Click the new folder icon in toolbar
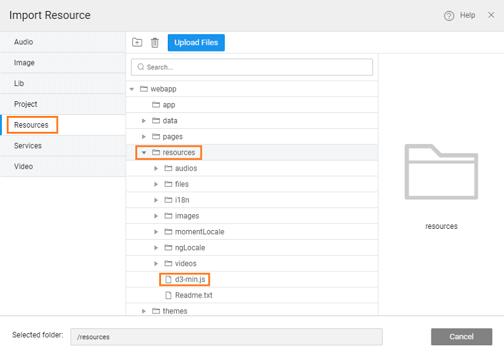The image size is (504, 357). tap(137, 42)
